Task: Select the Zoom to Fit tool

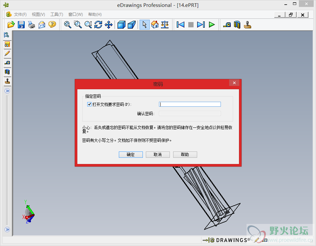Action: coord(67,25)
